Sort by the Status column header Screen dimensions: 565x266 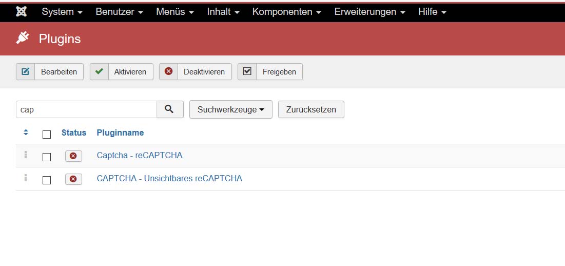click(x=74, y=132)
